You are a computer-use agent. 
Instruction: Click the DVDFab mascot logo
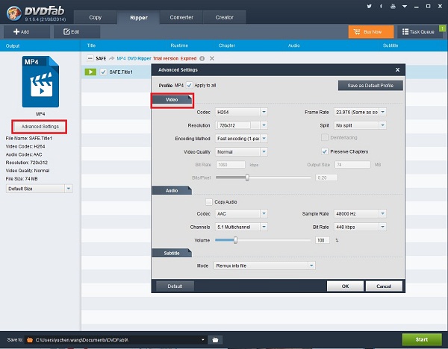coord(13,13)
